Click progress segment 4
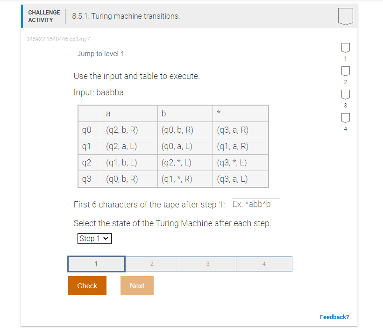This screenshot has height=335, width=383. [264, 264]
